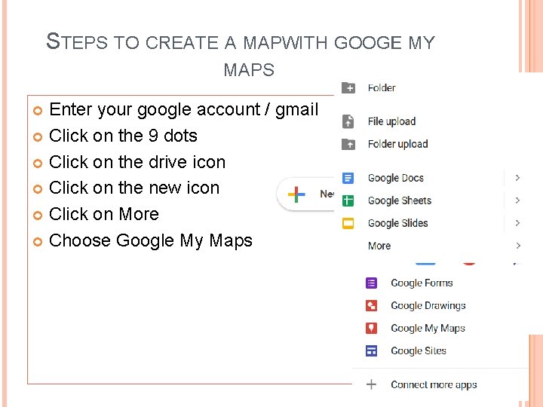
Task: Click the blue Google Docs icon
Action: point(348,178)
